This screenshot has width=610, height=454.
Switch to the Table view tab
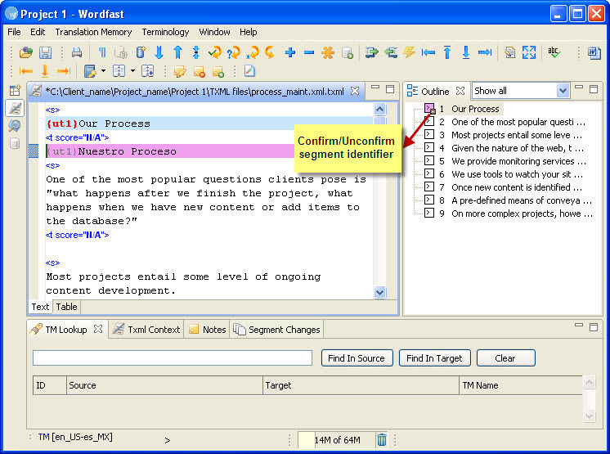[x=66, y=307]
